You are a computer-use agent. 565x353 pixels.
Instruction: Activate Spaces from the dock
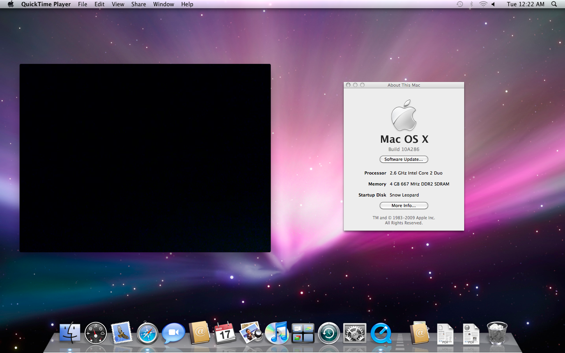pyautogui.click(x=303, y=333)
